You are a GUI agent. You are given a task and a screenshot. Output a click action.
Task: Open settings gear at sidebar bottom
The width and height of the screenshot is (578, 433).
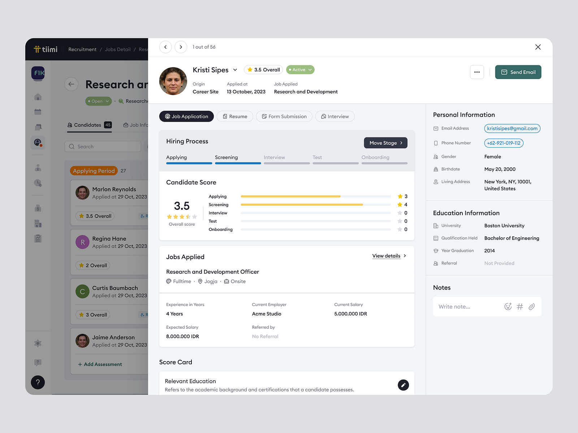pyautogui.click(x=38, y=343)
